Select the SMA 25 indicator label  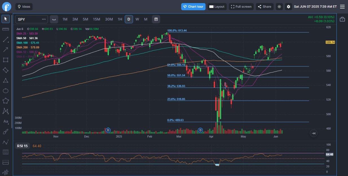click(x=27, y=34)
